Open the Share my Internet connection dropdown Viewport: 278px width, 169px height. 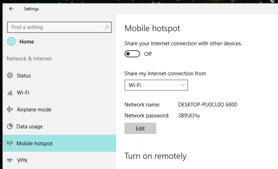pos(156,85)
